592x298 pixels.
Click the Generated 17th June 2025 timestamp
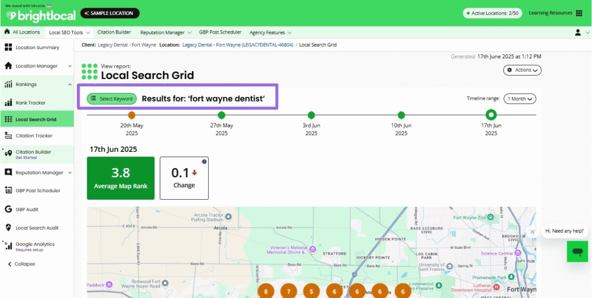(496, 57)
